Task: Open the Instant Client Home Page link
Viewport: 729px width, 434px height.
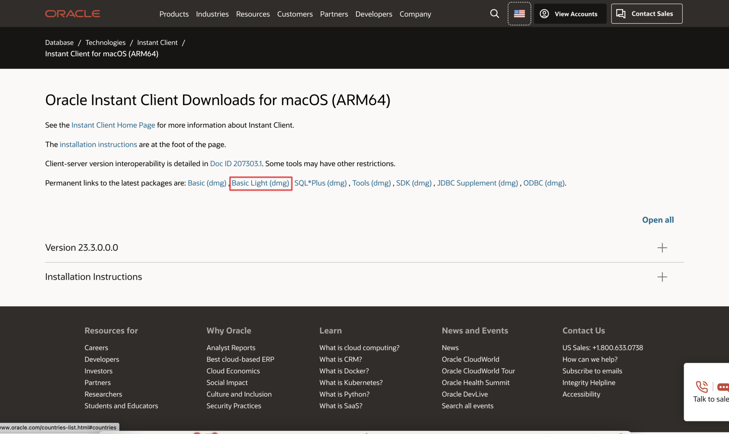Action: pyautogui.click(x=113, y=125)
